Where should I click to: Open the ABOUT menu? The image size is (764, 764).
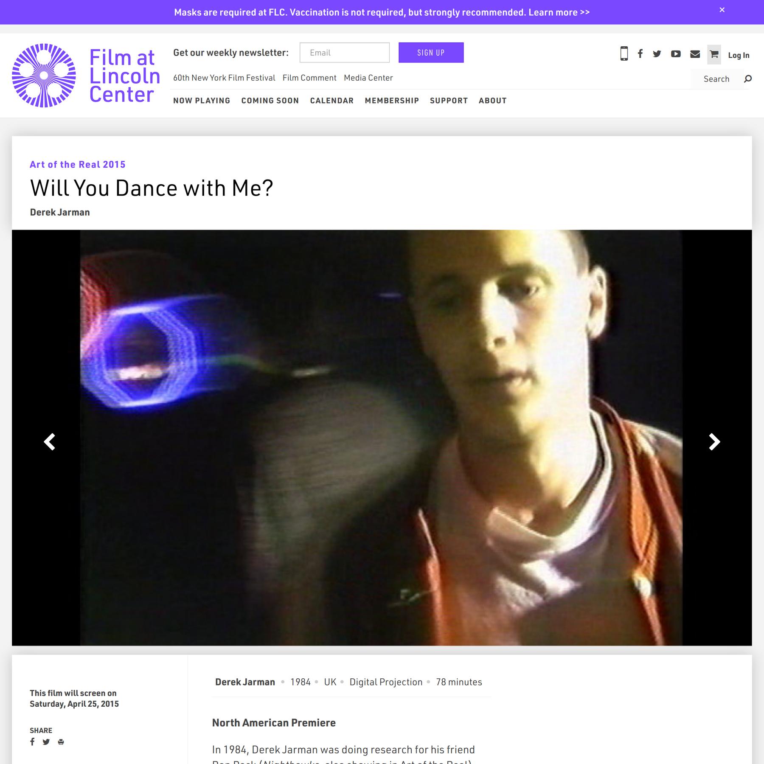[x=493, y=101]
